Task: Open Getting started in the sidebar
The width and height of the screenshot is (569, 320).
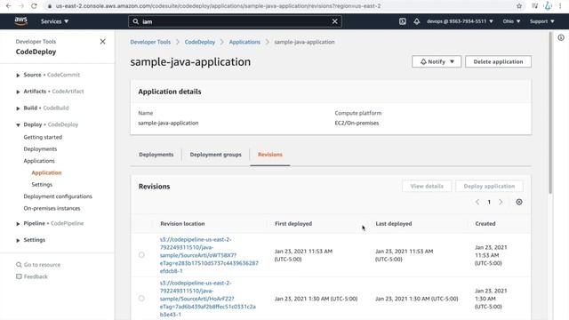Action: (x=43, y=137)
